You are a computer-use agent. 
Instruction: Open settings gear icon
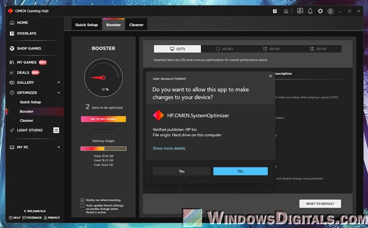[320, 11]
